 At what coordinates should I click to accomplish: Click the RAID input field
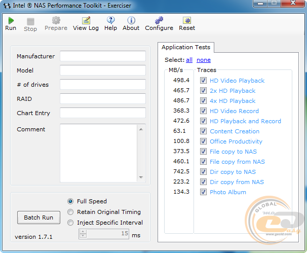coord(103,98)
